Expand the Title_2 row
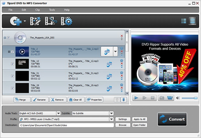The width and height of the screenshot is (201, 138). coord(9,52)
